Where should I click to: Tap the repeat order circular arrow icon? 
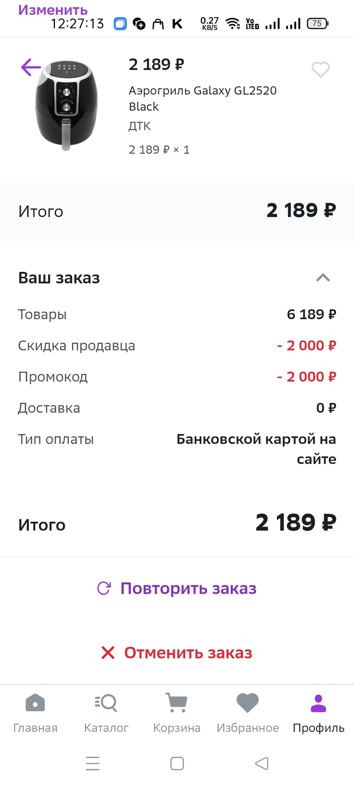coord(104,588)
